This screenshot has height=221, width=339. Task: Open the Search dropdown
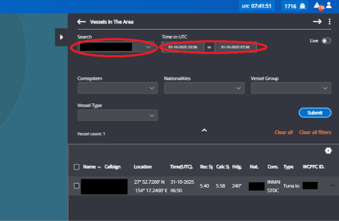pos(116,47)
